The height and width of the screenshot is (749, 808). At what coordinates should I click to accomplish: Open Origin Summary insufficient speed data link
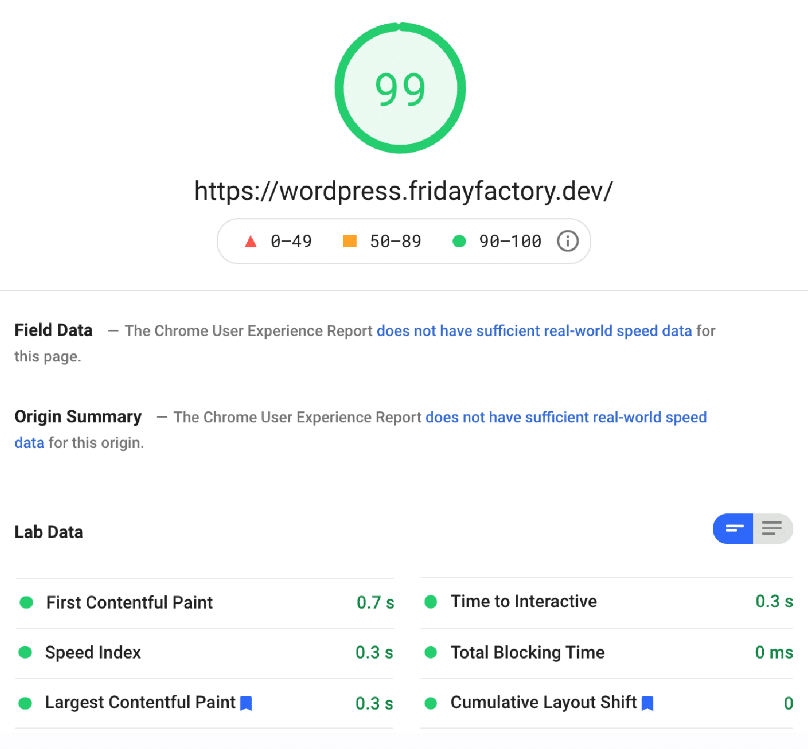pos(565,418)
